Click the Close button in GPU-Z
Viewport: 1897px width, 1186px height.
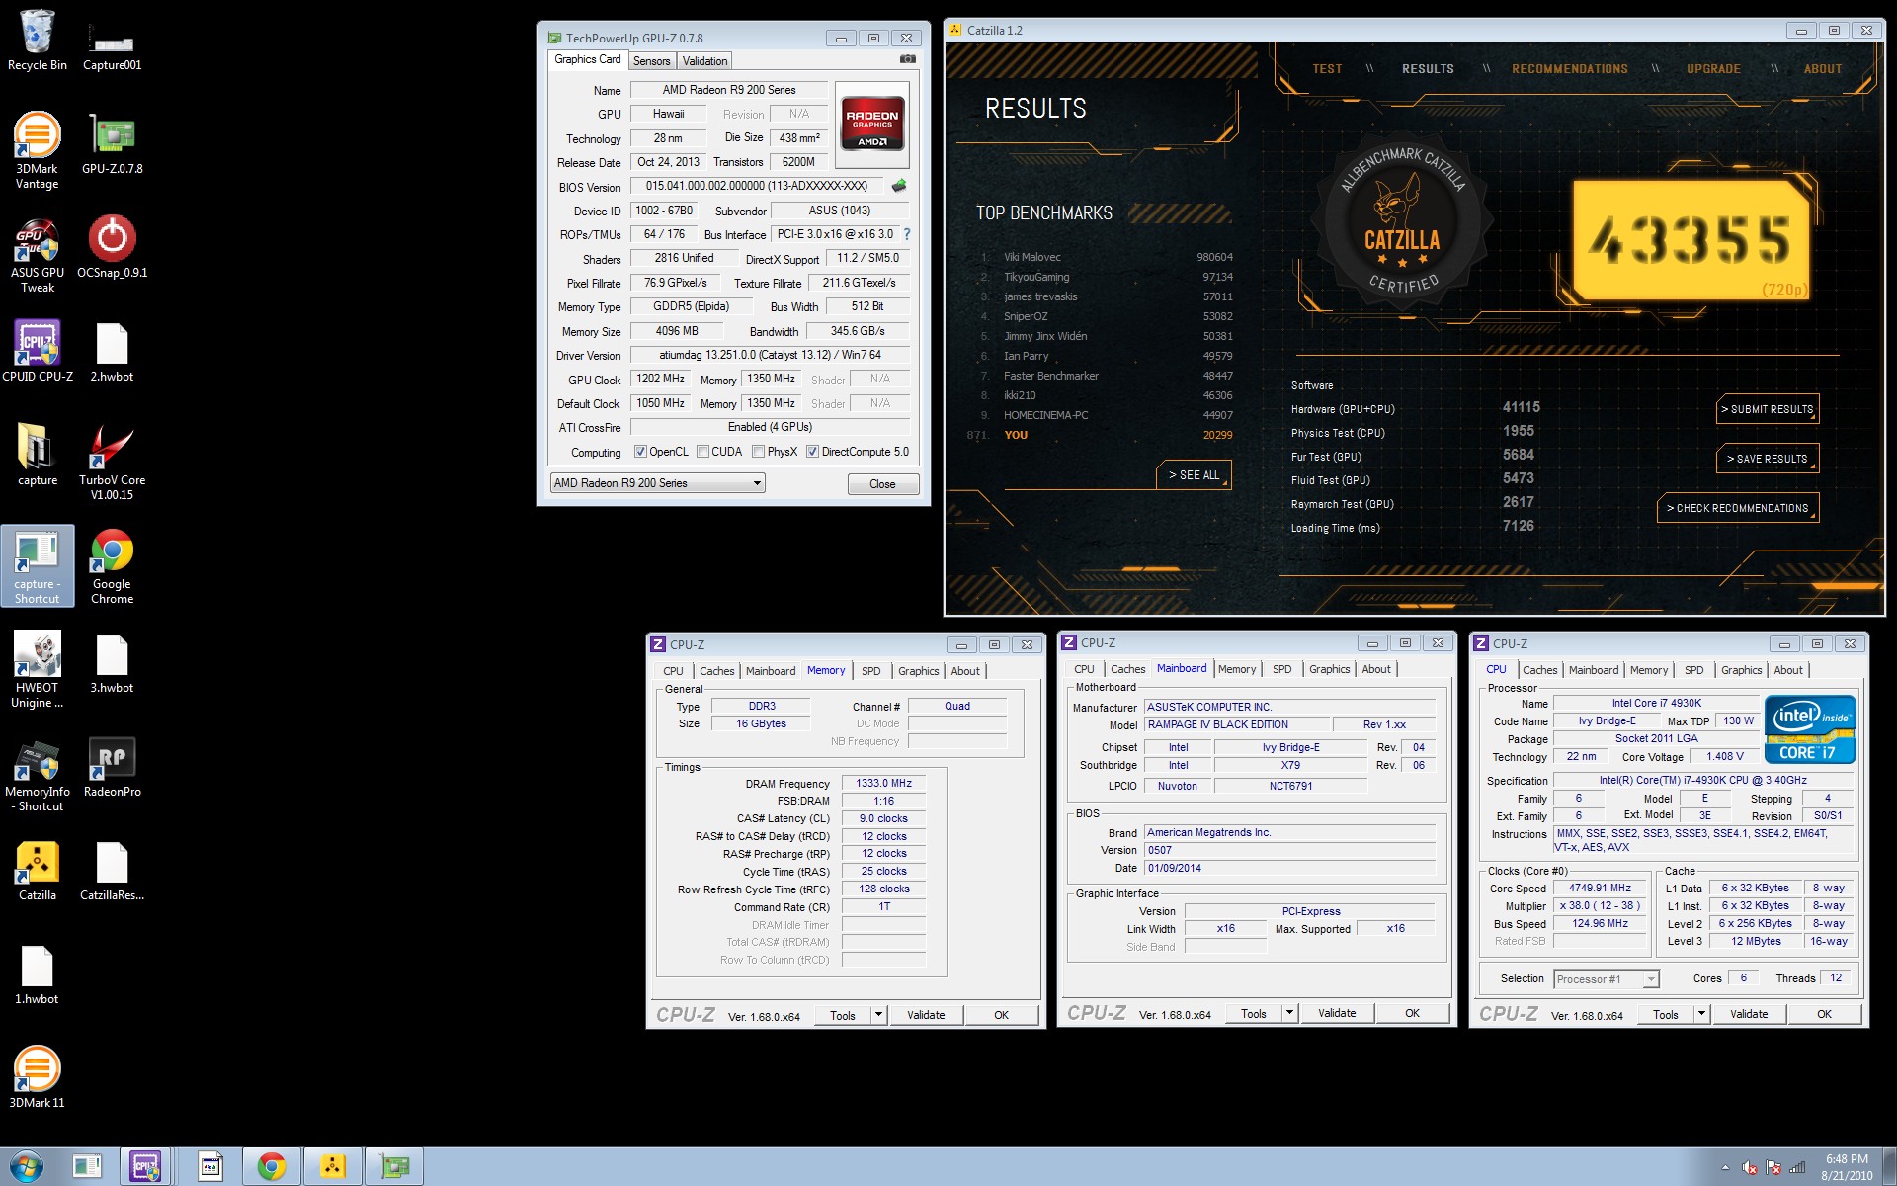[882, 484]
